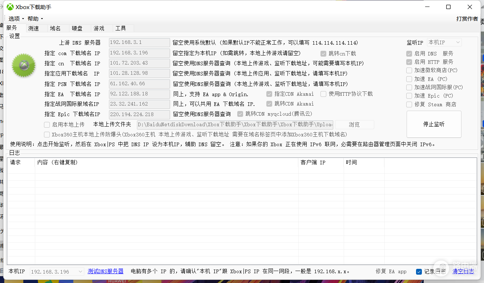Click the 客户端 IP column header

pos(321,163)
